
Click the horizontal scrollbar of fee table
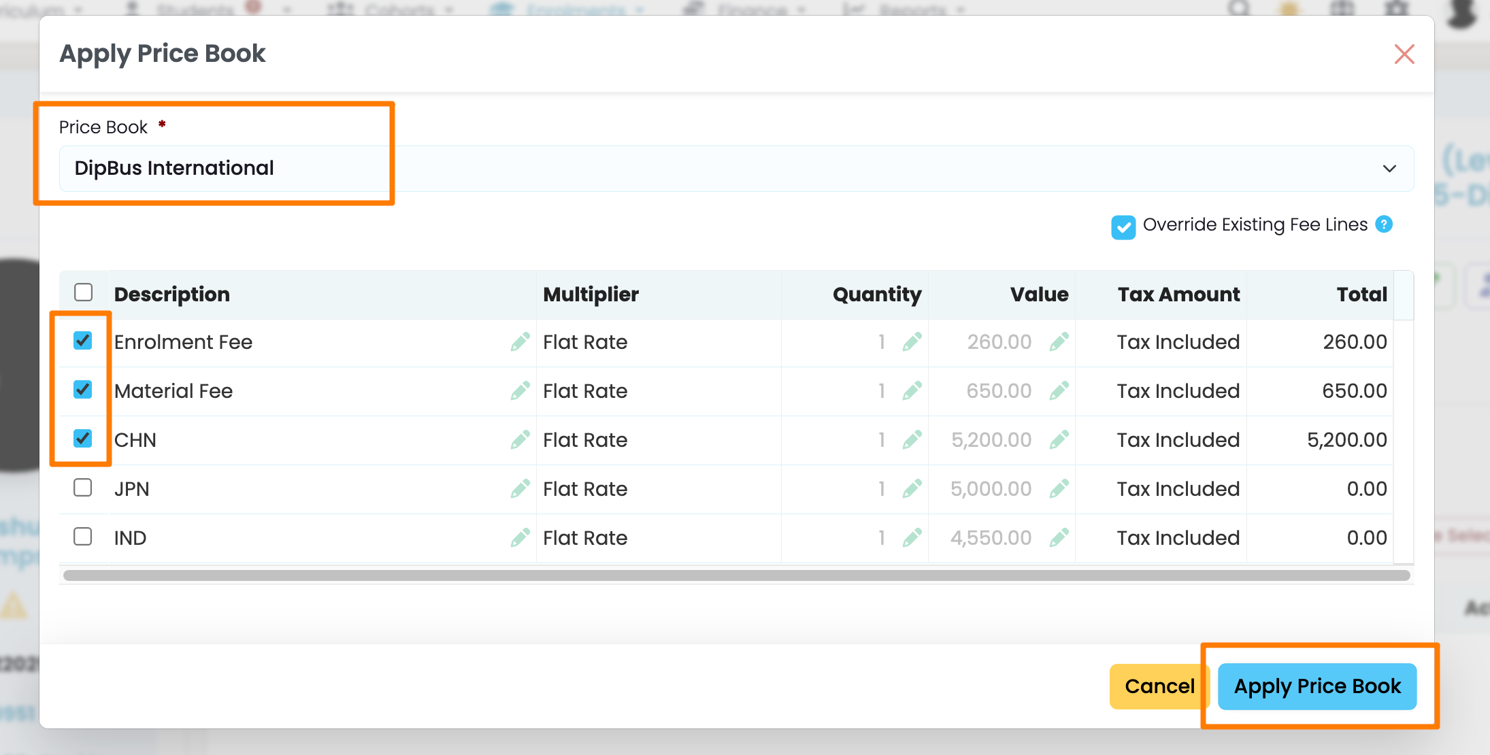736,575
